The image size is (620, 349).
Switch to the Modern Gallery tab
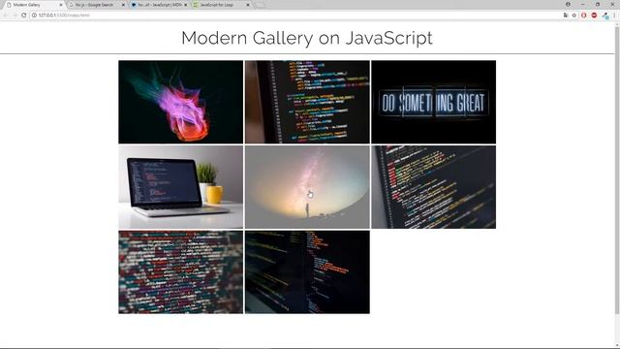click(35, 5)
